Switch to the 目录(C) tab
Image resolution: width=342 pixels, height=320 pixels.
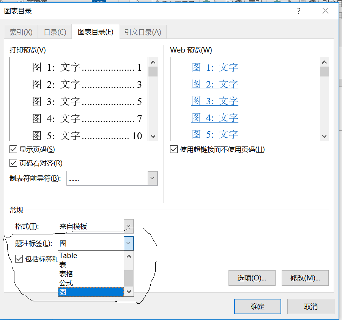coord(55,32)
